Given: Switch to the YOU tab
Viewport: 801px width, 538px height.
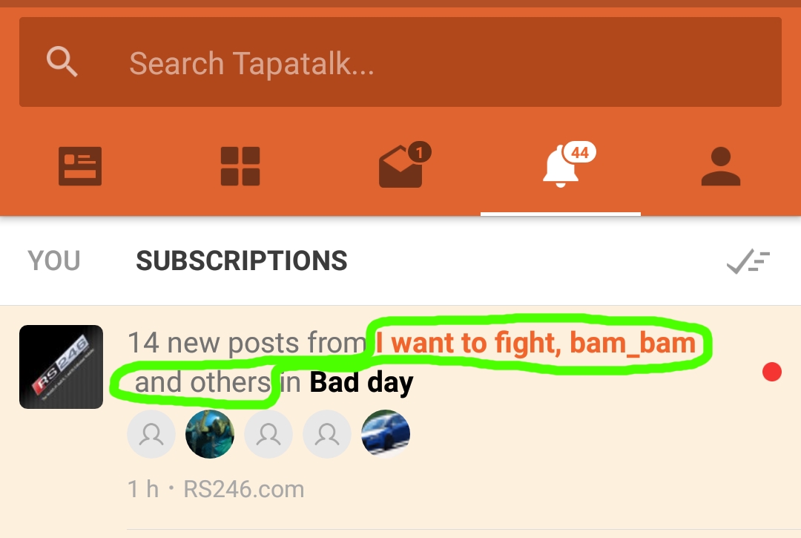Looking at the screenshot, I should [54, 260].
